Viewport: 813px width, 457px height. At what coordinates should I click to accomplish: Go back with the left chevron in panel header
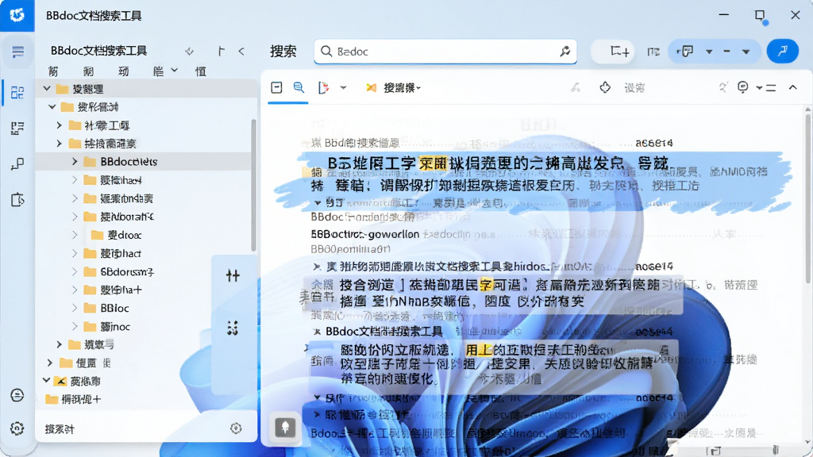pos(241,52)
